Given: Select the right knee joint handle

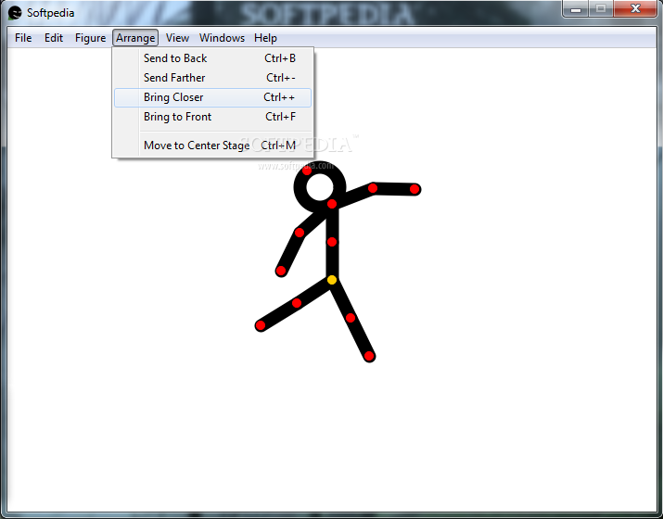Looking at the screenshot, I should coord(351,318).
